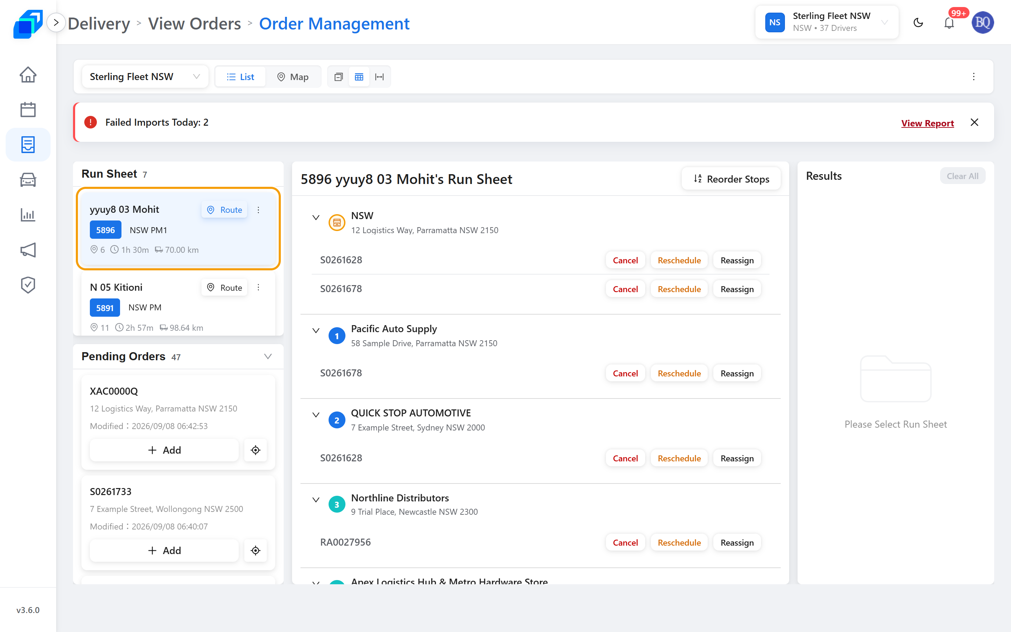Open the BQ user avatar menu

point(983,22)
